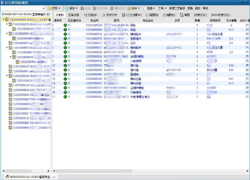The width and height of the screenshot is (250, 180).
Task: Collapse the 110101000220 tree node
Action: (x=6, y=24)
